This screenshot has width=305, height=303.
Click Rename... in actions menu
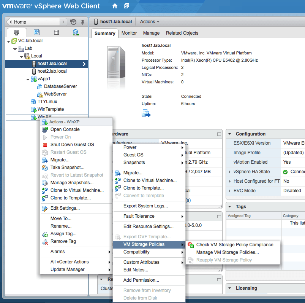pyautogui.click(x=76, y=226)
